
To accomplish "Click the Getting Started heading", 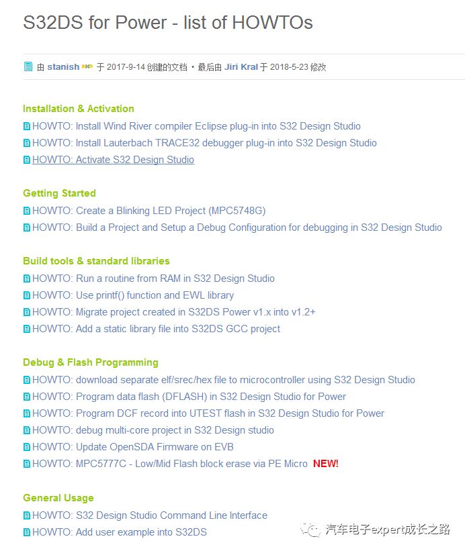I will pyautogui.click(x=59, y=193).
